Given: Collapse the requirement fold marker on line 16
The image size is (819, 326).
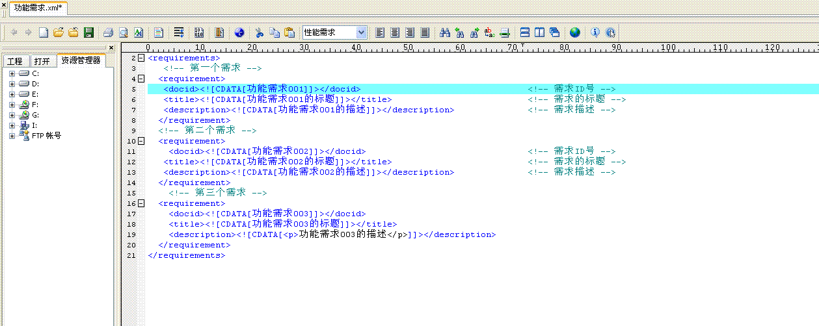Looking at the screenshot, I should [x=141, y=203].
